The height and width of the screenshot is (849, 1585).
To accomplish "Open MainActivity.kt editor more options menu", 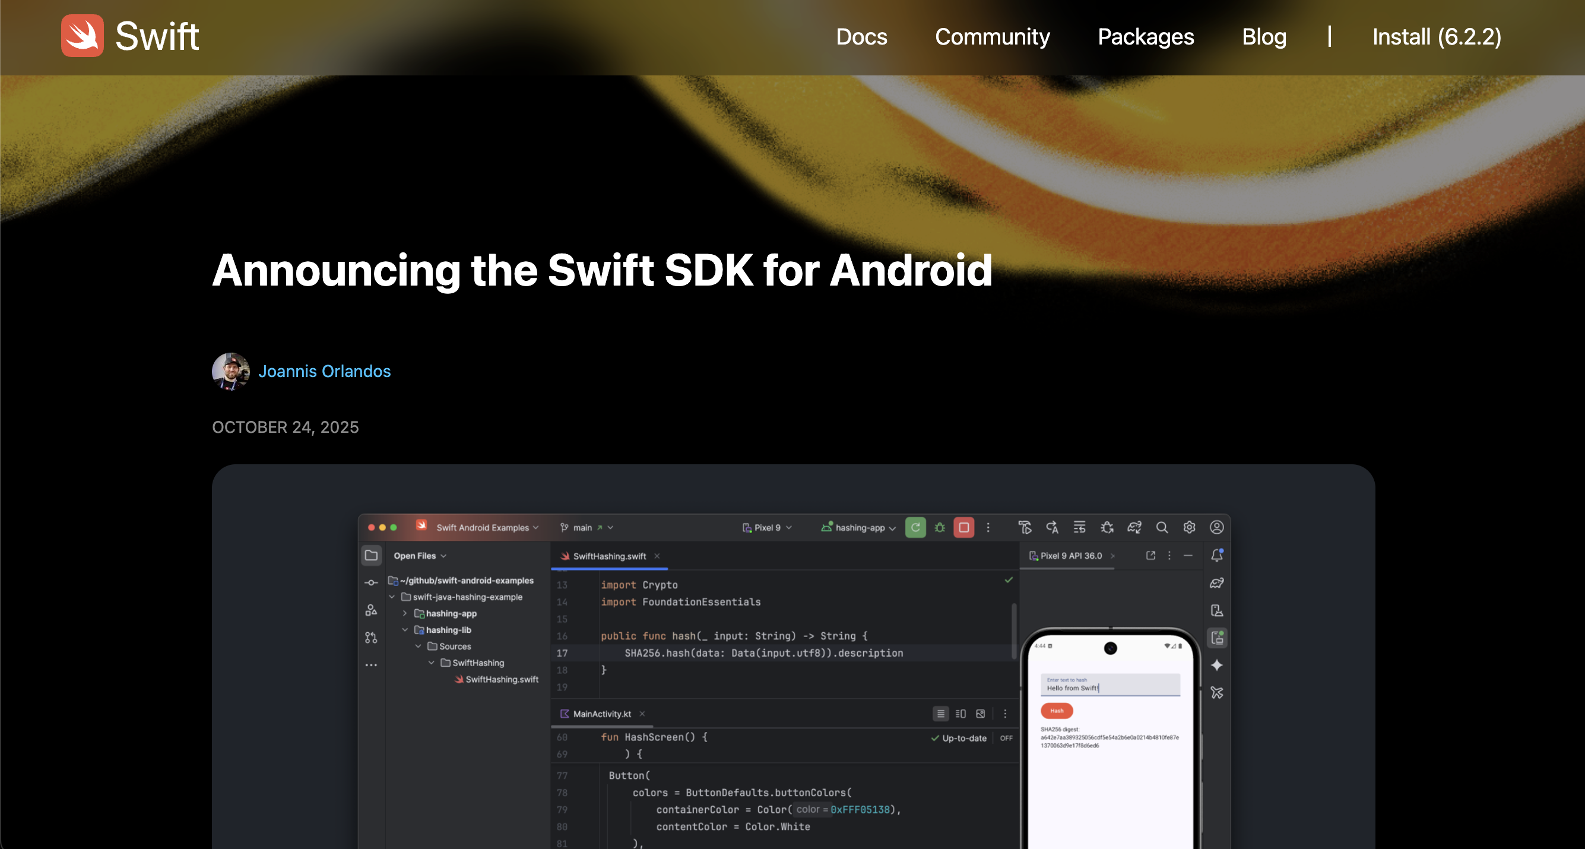I will coord(1006,714).
